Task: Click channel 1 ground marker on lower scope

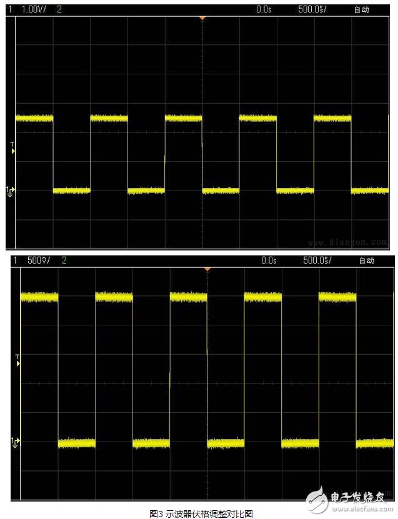Action: click(15, 442)
